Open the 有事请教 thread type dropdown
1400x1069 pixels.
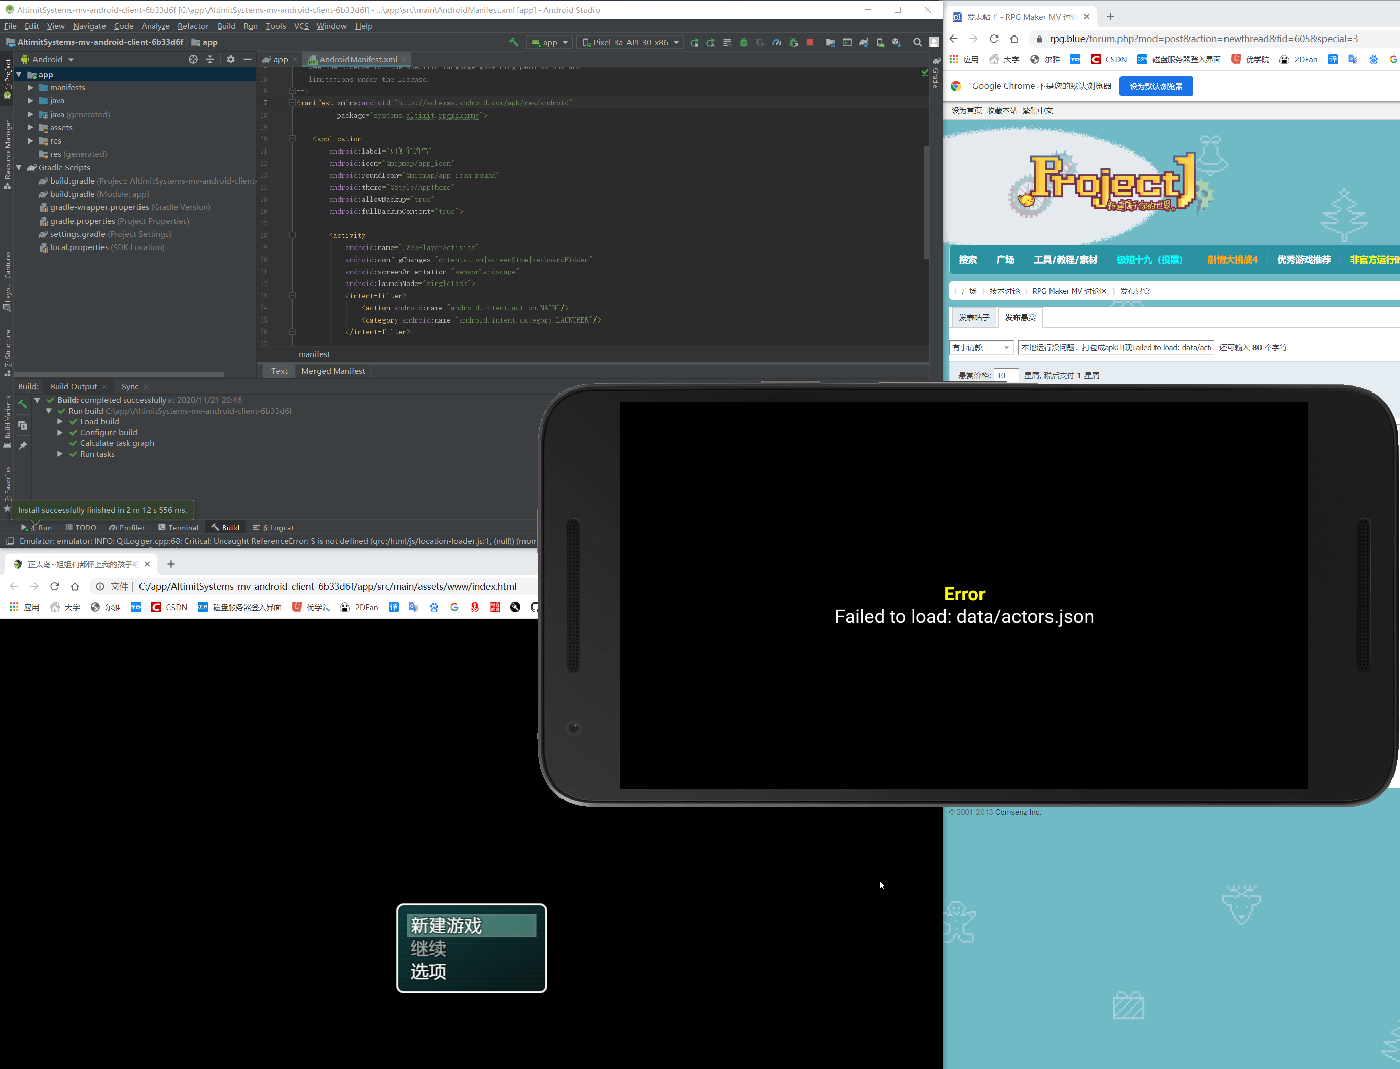(x=981, y=347)
